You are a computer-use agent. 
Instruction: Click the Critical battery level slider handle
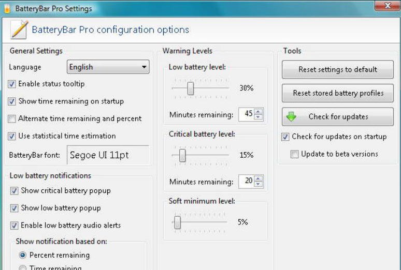click(x=182, y=155)
